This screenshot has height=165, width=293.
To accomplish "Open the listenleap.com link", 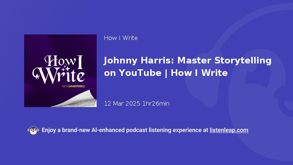I will point(229,130).
